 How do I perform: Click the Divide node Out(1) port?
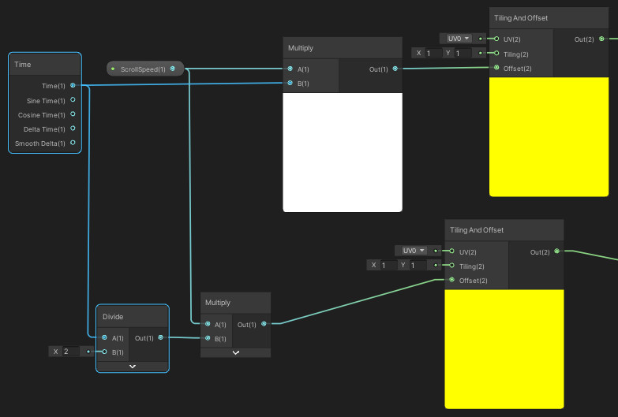161,337
